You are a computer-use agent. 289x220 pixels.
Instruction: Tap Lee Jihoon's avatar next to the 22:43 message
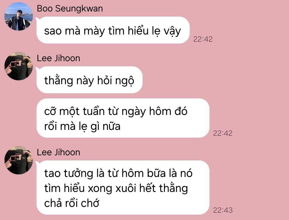[x=18, y=160]
